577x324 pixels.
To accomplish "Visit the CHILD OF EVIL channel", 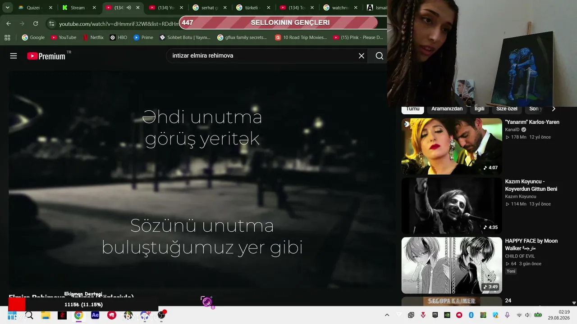I will click(520, 256).
